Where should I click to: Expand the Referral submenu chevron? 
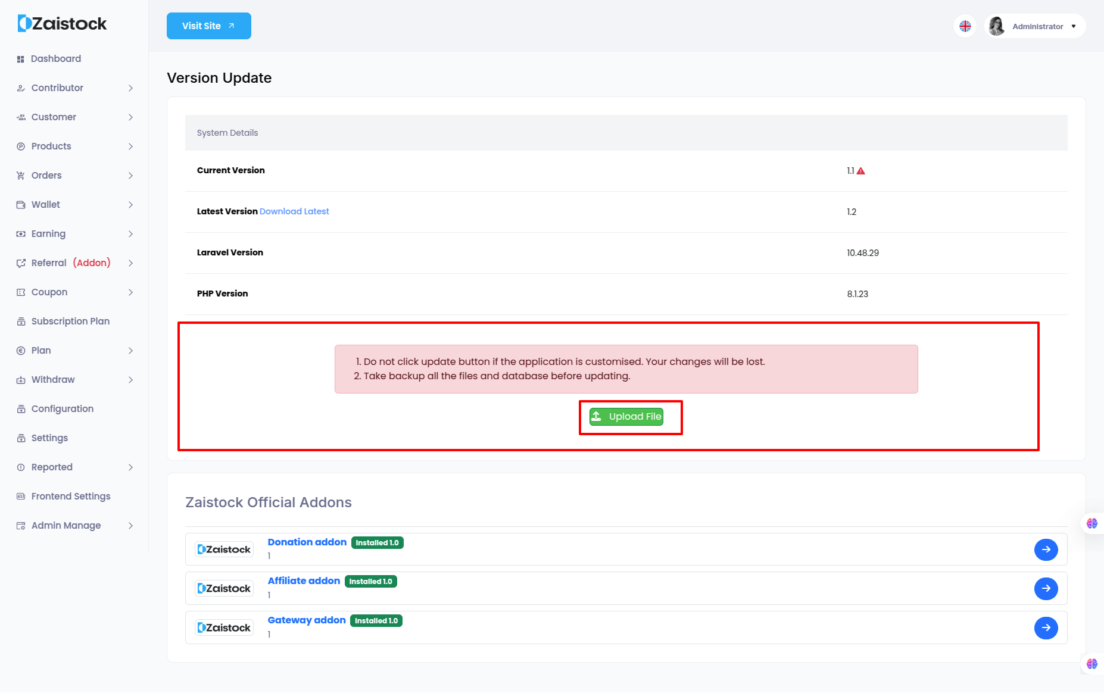click(130, 263)
